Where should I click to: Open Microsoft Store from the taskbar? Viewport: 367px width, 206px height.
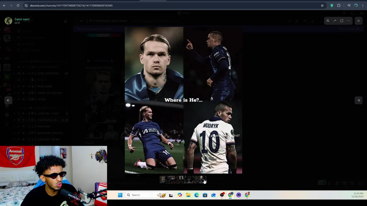coord(205,195)
